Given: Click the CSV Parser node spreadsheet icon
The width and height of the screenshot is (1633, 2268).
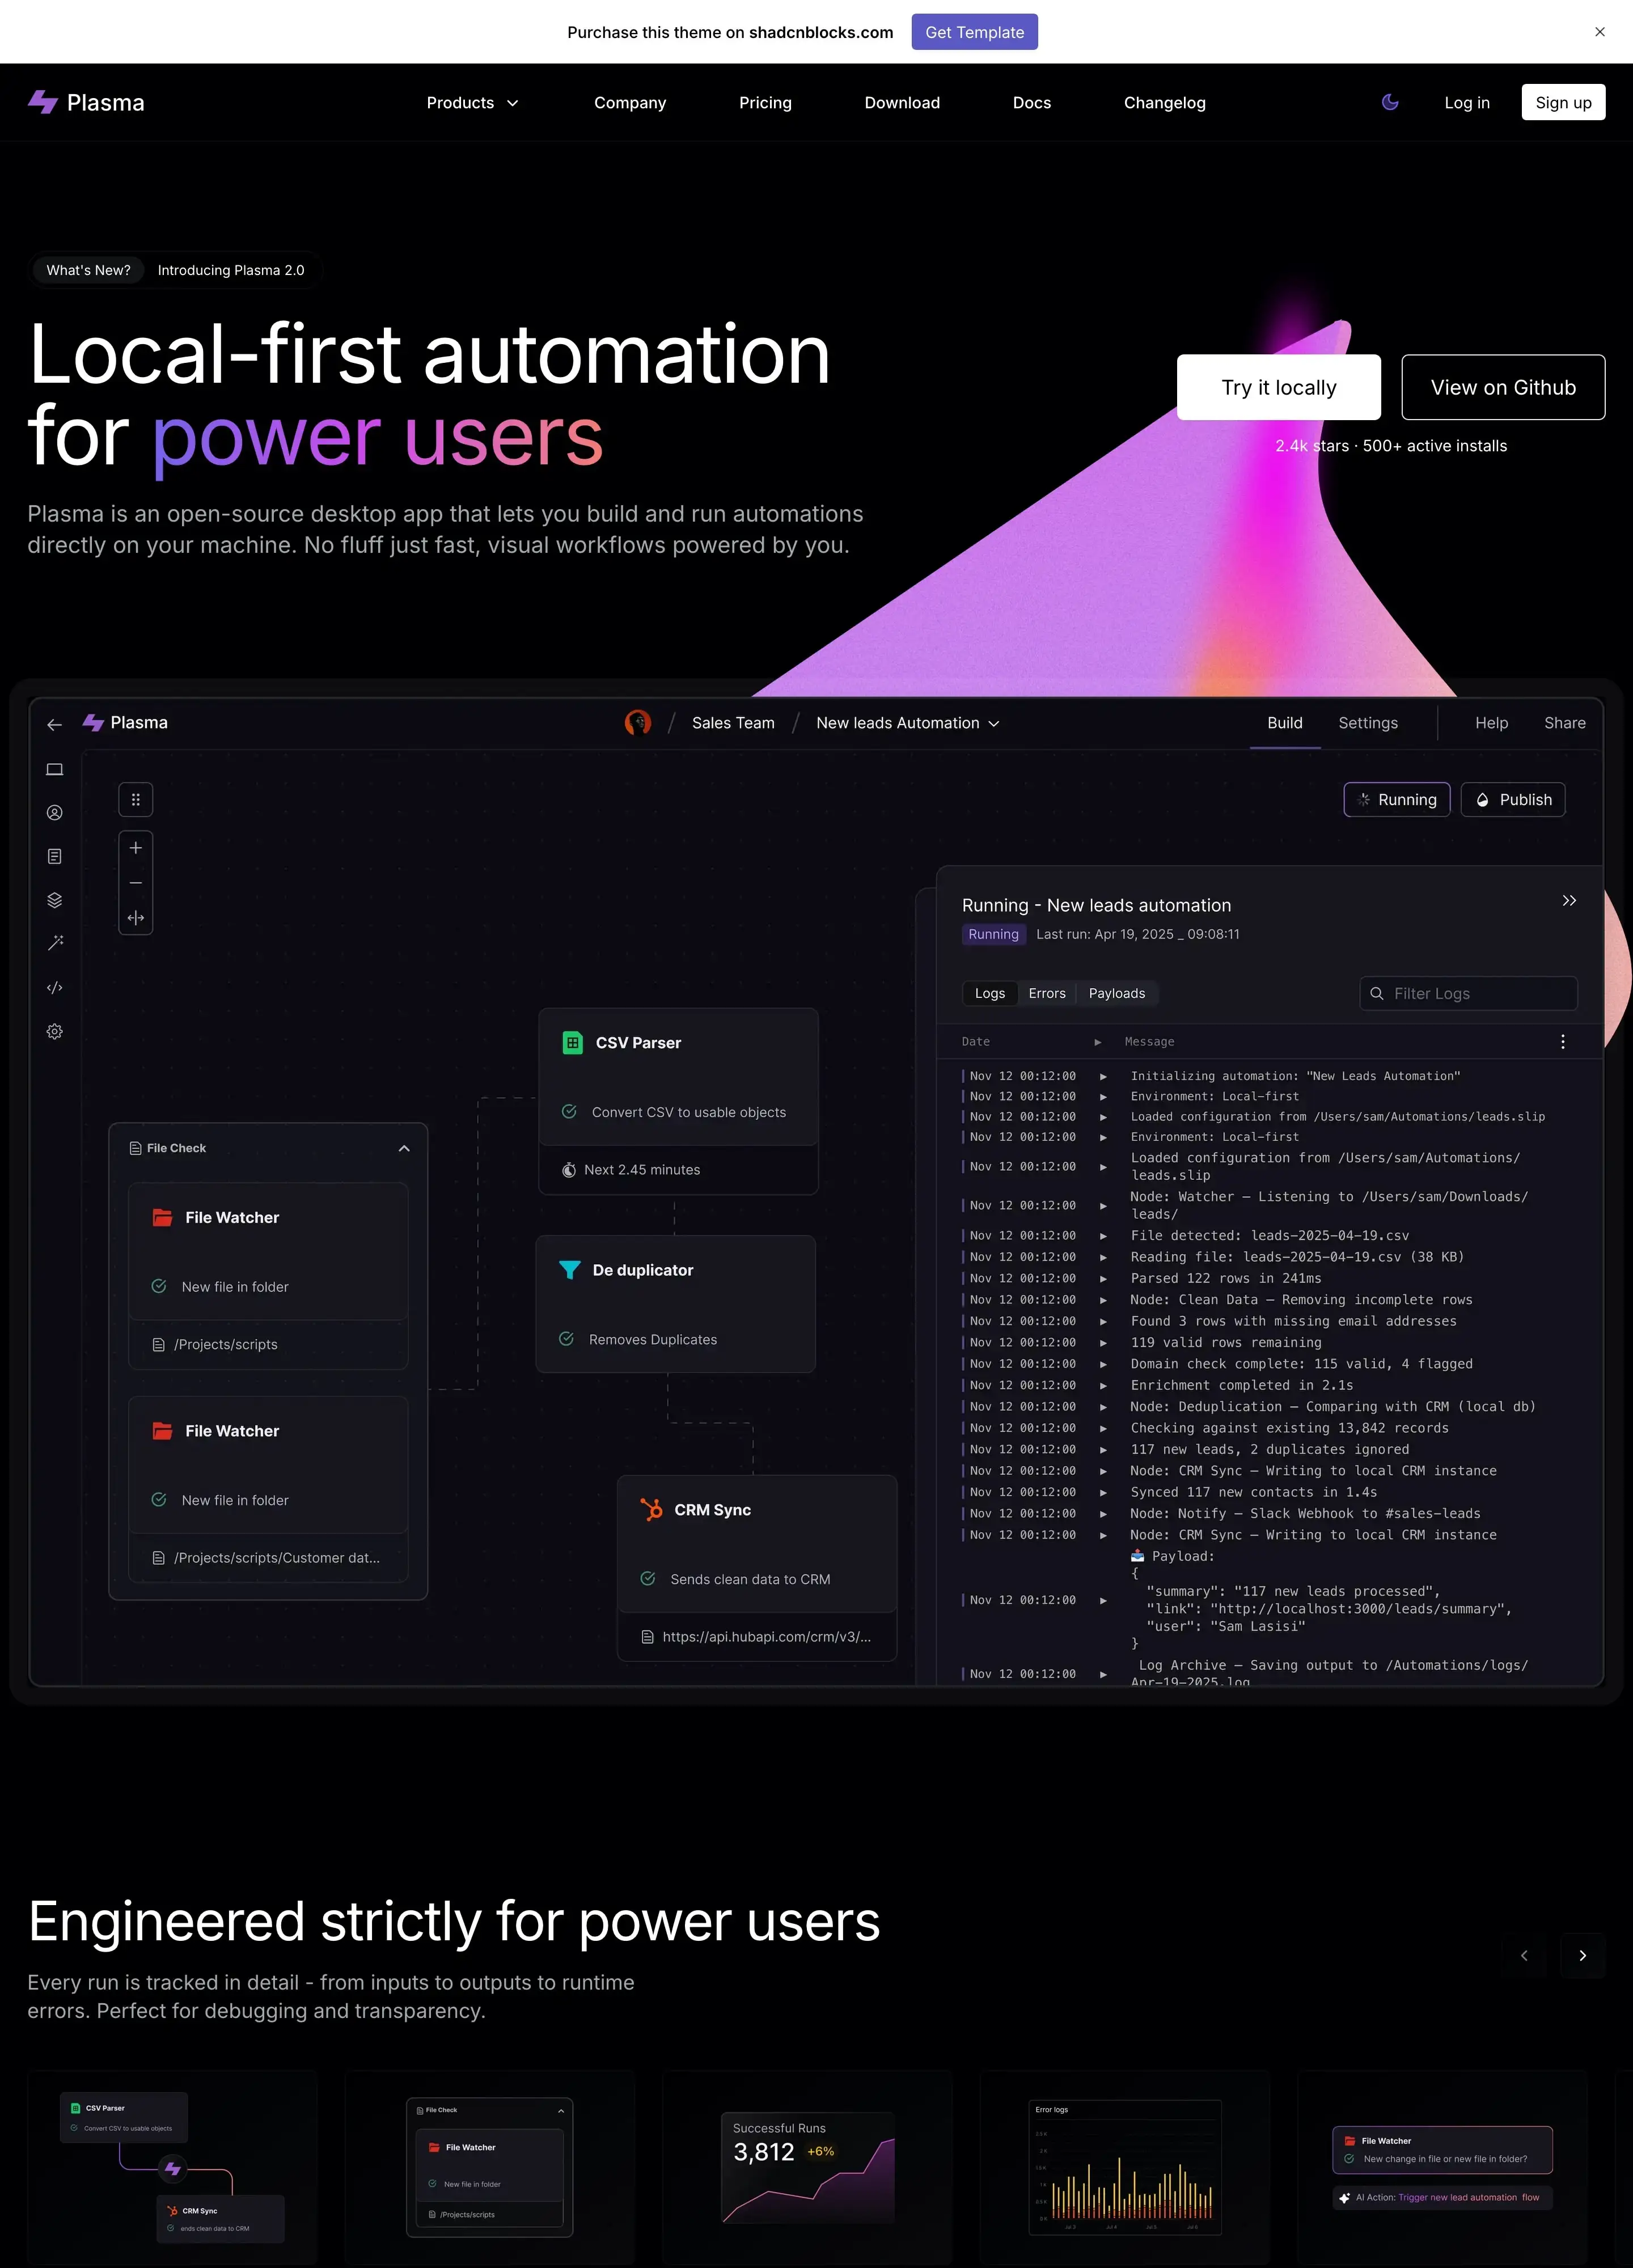Looking at the screenshot, I should 572,1042.
